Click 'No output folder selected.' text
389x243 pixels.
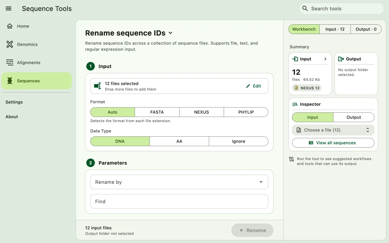tap(353, 72)
